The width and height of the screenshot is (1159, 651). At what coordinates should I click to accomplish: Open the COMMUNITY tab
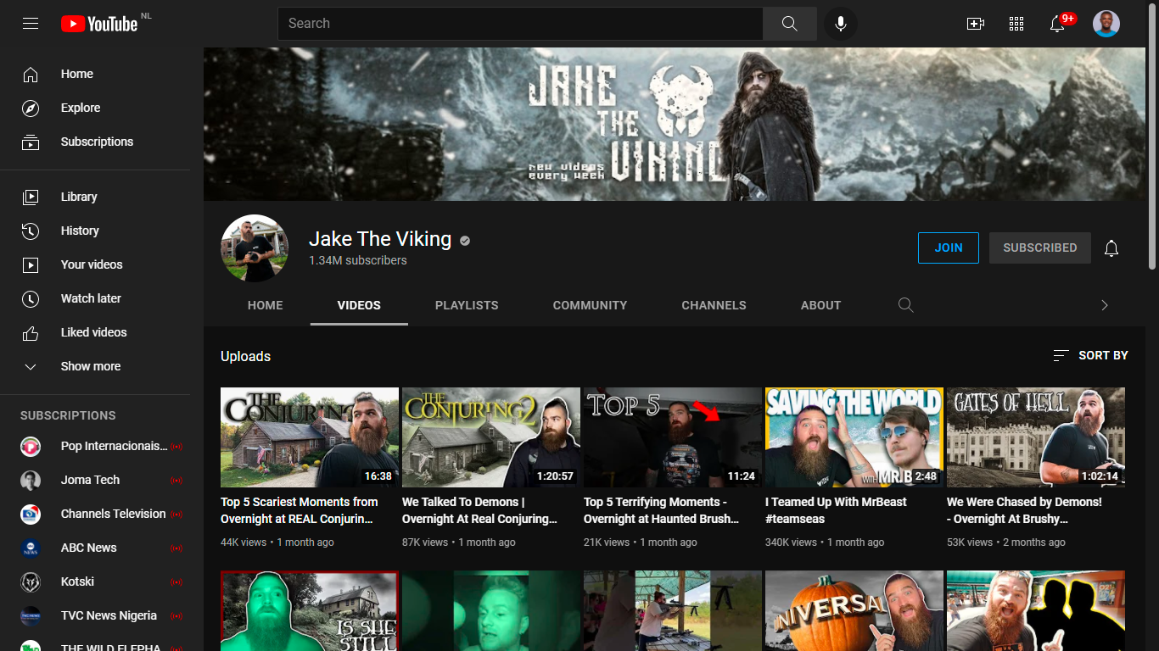click(590, 305)
